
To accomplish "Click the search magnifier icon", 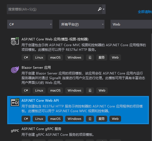I will coord(99,9).
